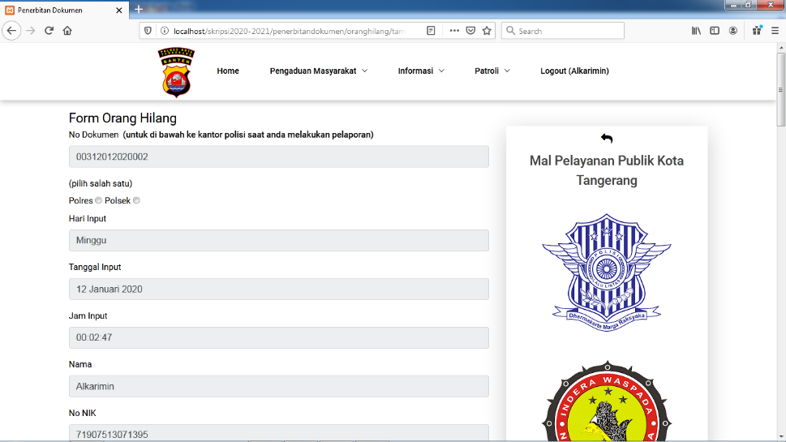Expand the Pengaduan Masyarakat dropdown menu

318,71
